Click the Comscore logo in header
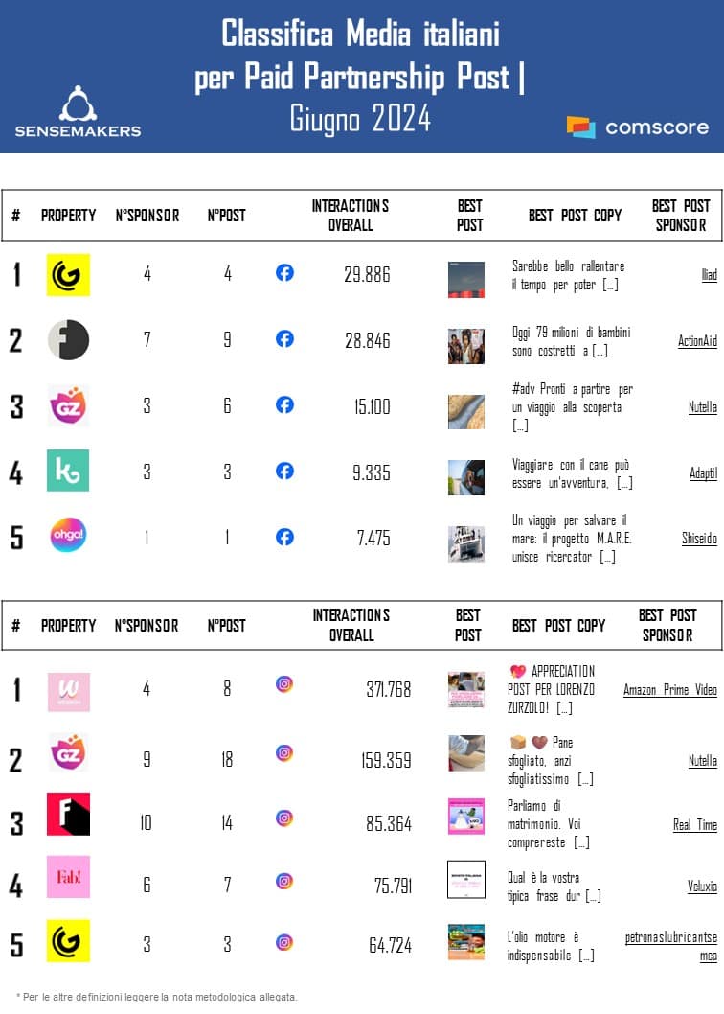The height and width of the screenshot is (1014, 724). (x=637, y=127)
